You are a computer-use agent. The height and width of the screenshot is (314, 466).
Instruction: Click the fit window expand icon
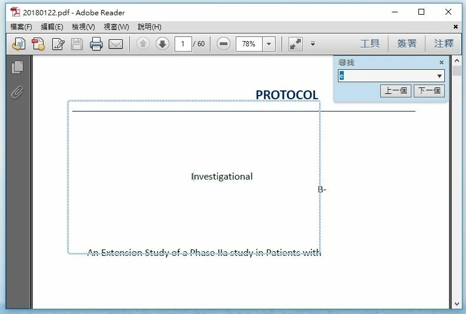pyautogui.click(x=296, y=44)
